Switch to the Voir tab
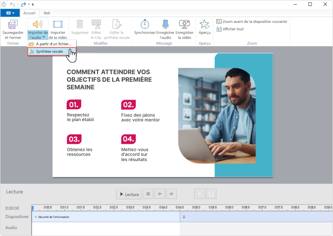Image resolution: width=333 pixels, height=236 pixels. coord(47,13)
